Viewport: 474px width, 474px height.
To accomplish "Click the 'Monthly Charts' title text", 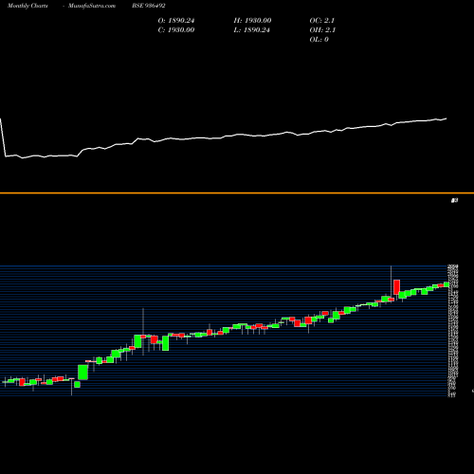I will click(27, 6).
